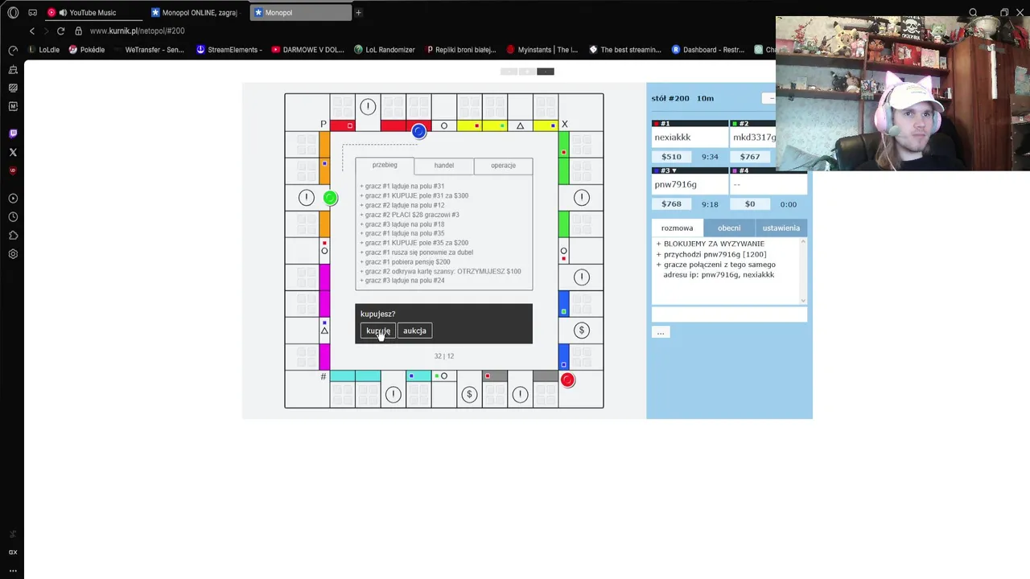This screenshot has height=579, width=1030.
Task: Click the dollar field on right board edge
Action: 582,331
